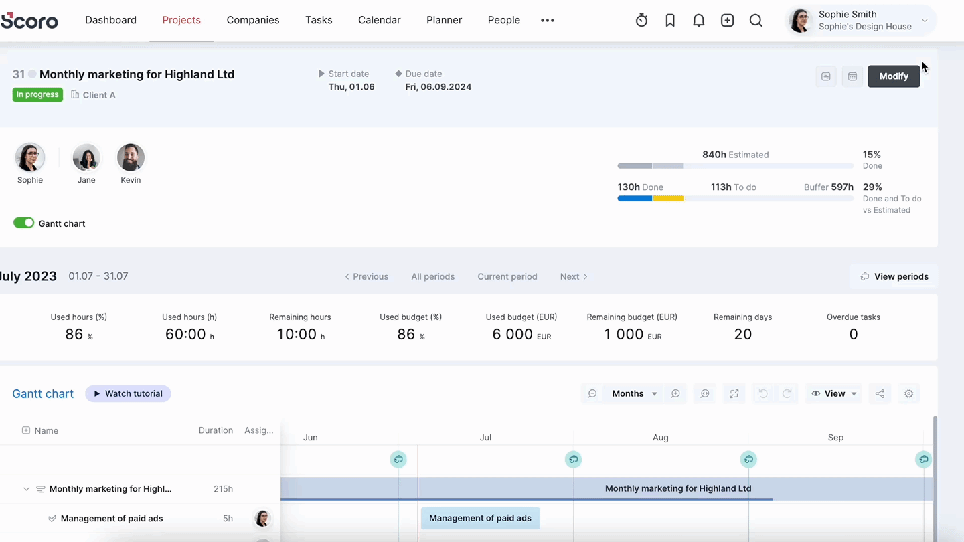Go to Next period

pyautogui.click(x=574, y=276)
